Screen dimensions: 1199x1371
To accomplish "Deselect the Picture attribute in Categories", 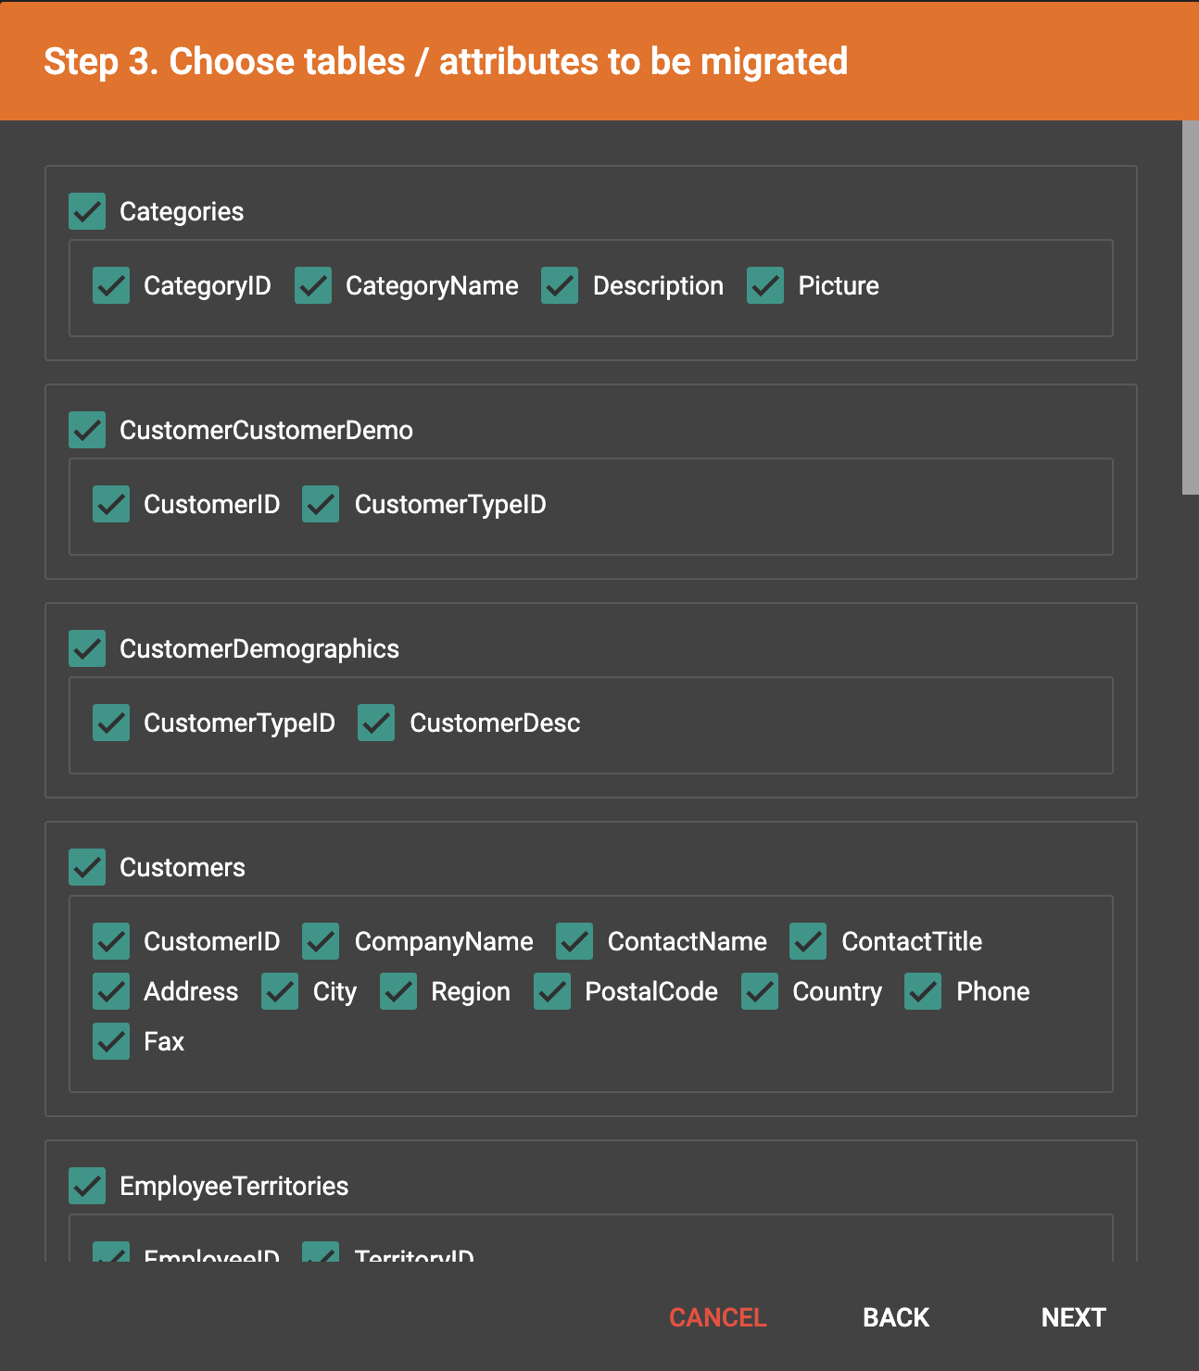I will coord(765,285).
